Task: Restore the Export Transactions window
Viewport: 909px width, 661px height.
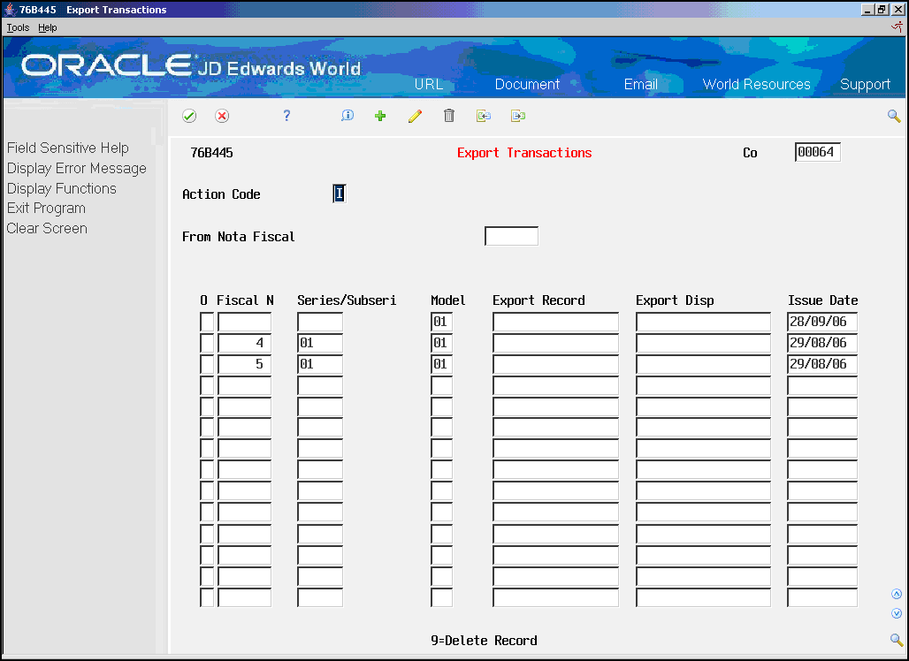Action: point(882,10)
